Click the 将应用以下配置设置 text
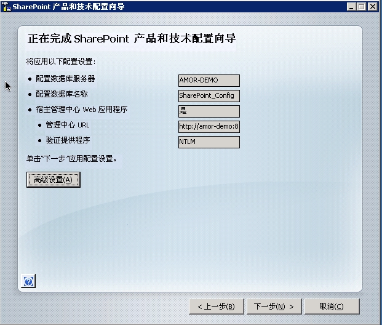382x325 pixels. [61, 62]
